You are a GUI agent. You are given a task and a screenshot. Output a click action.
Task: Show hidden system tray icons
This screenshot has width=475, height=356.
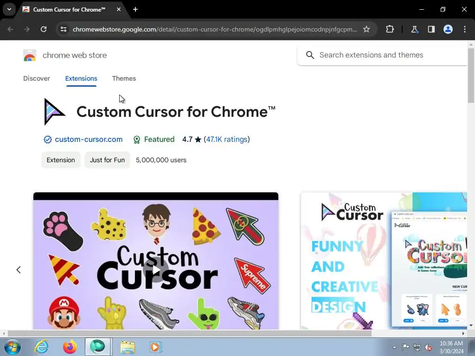pos(394,347)
